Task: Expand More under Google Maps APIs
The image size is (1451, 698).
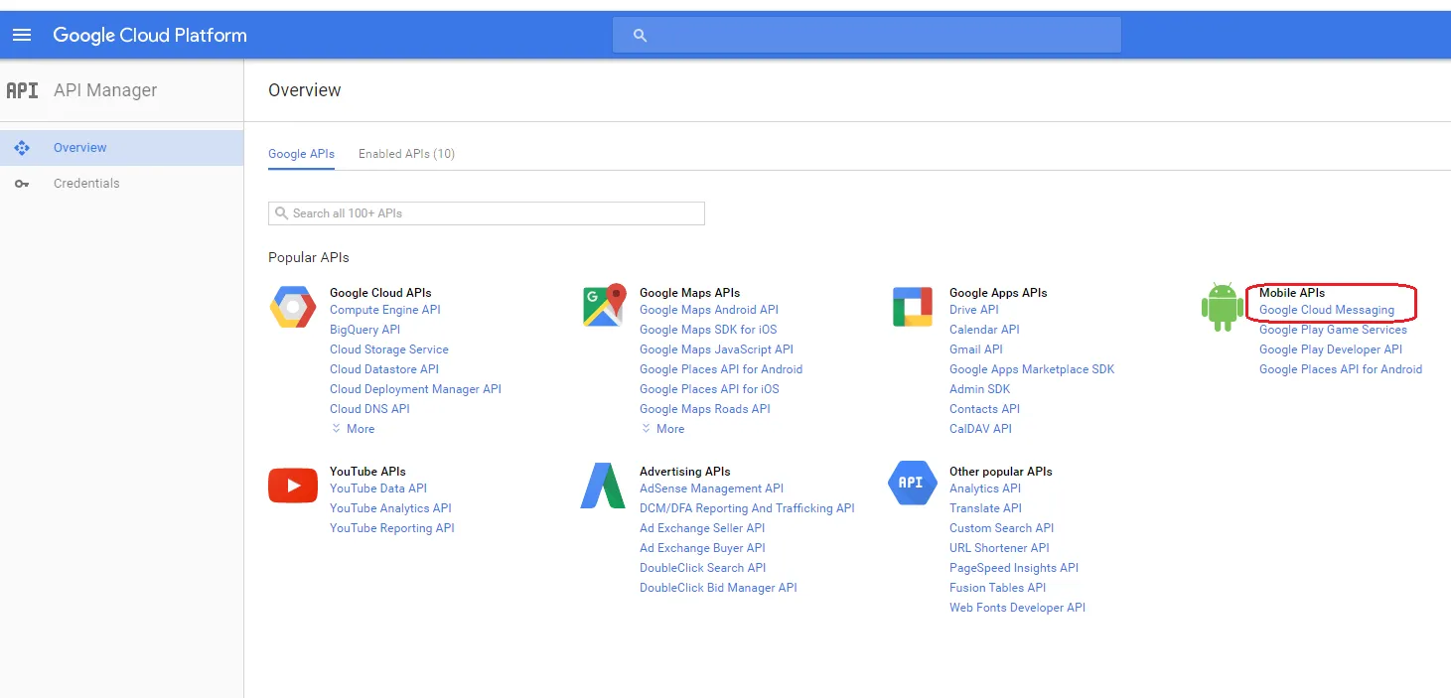Action: point(663,429)
